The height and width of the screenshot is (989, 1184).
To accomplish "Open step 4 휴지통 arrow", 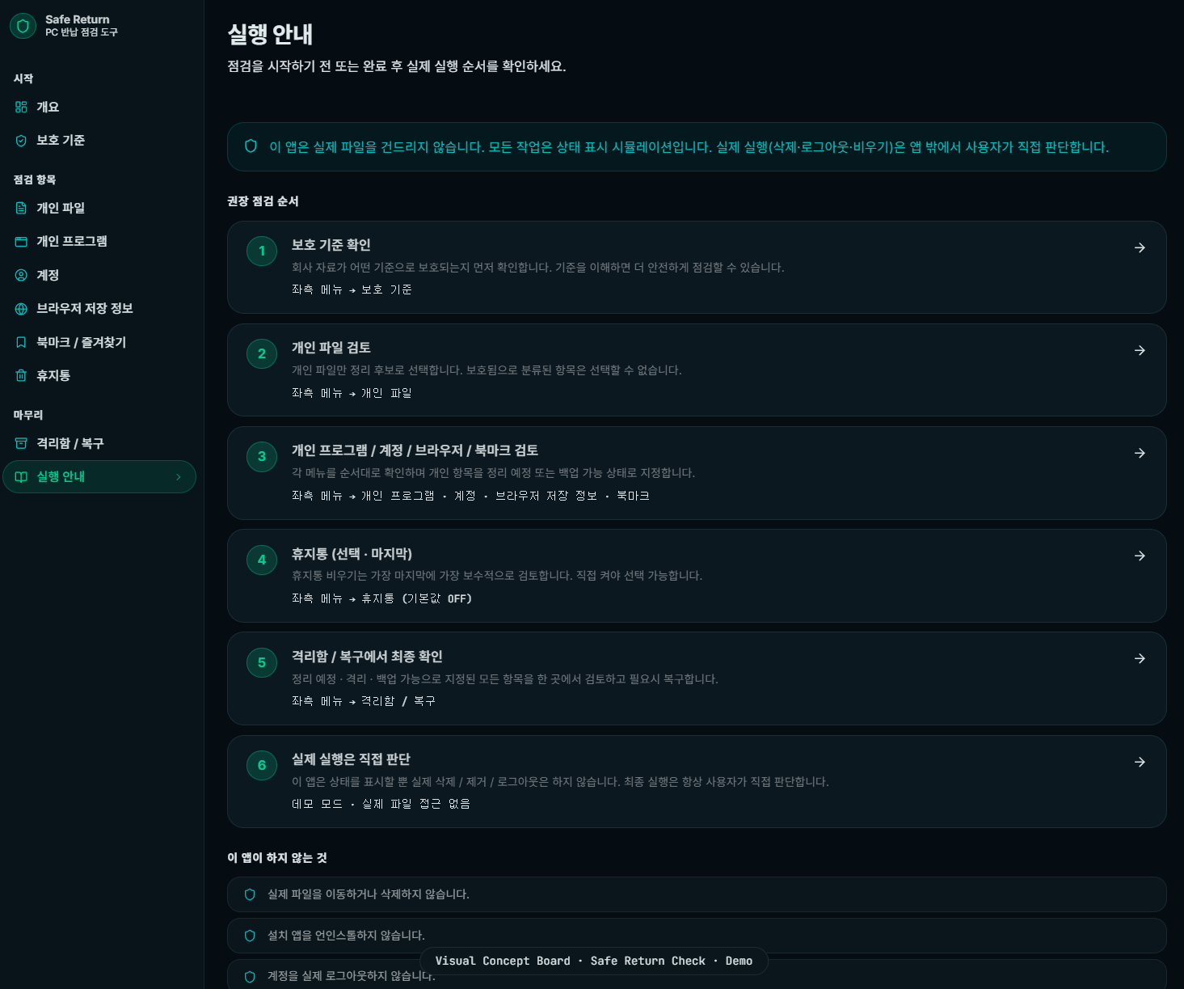I will 1140,556.
